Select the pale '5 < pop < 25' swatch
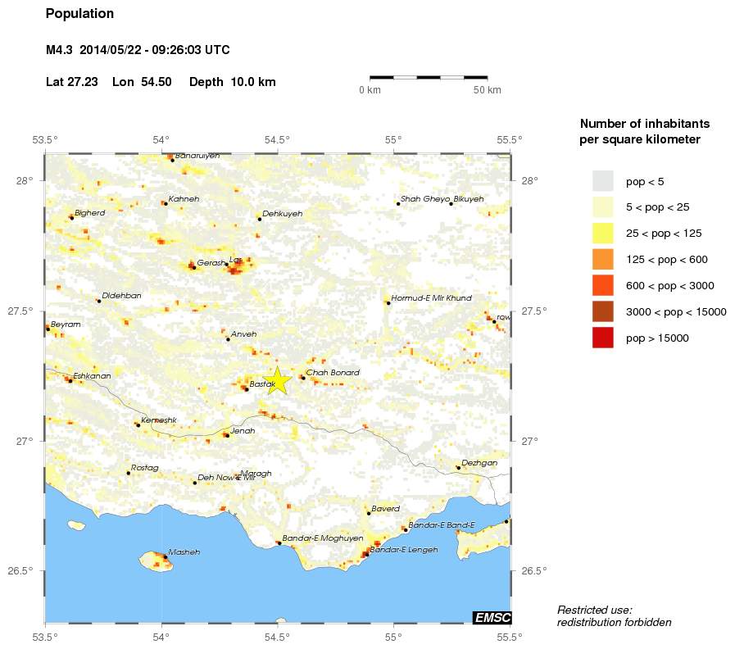 [x=603, y=207]
